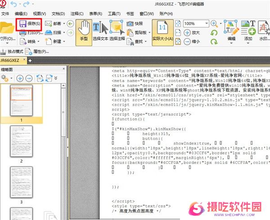Select the Hand (手型) tool
Screen dimensions: 270x220
pyautogui.click(x=84, y=33)
